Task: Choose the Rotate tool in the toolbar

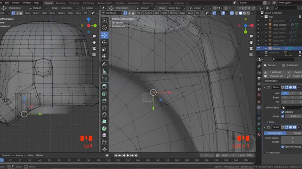Action: pyautogui.click(x=104, y=42)
